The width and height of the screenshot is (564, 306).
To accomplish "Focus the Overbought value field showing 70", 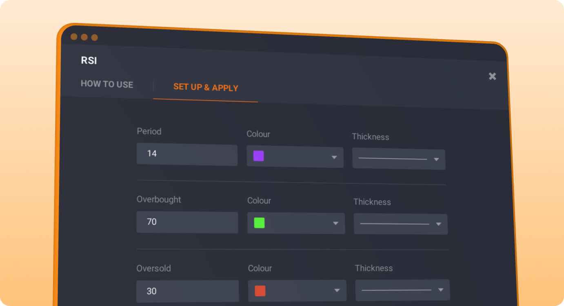I will point(187,222).
